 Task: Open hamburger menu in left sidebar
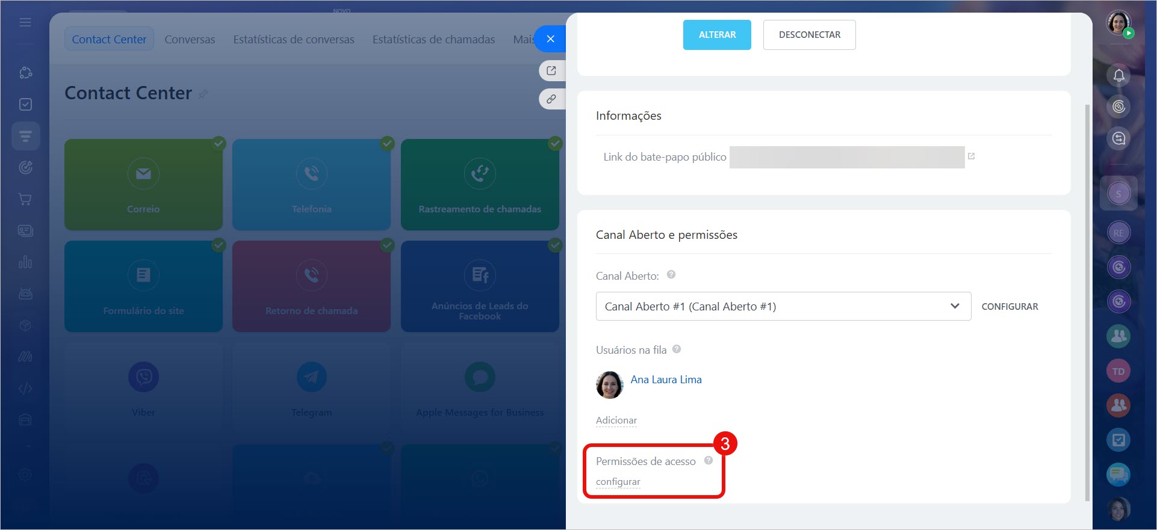tap(25, 22)
